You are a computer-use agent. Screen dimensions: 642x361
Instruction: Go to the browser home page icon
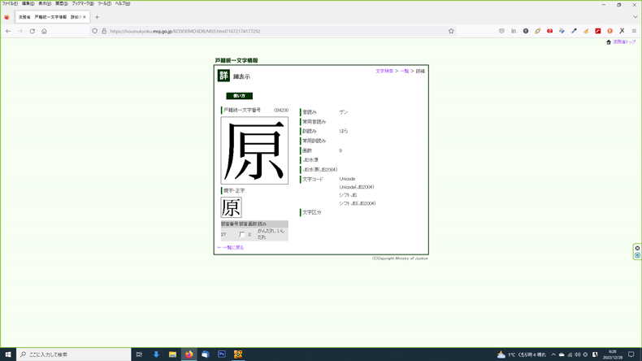tap(44, 31)
